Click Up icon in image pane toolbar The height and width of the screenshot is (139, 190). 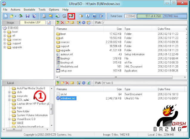pos(57,22)
